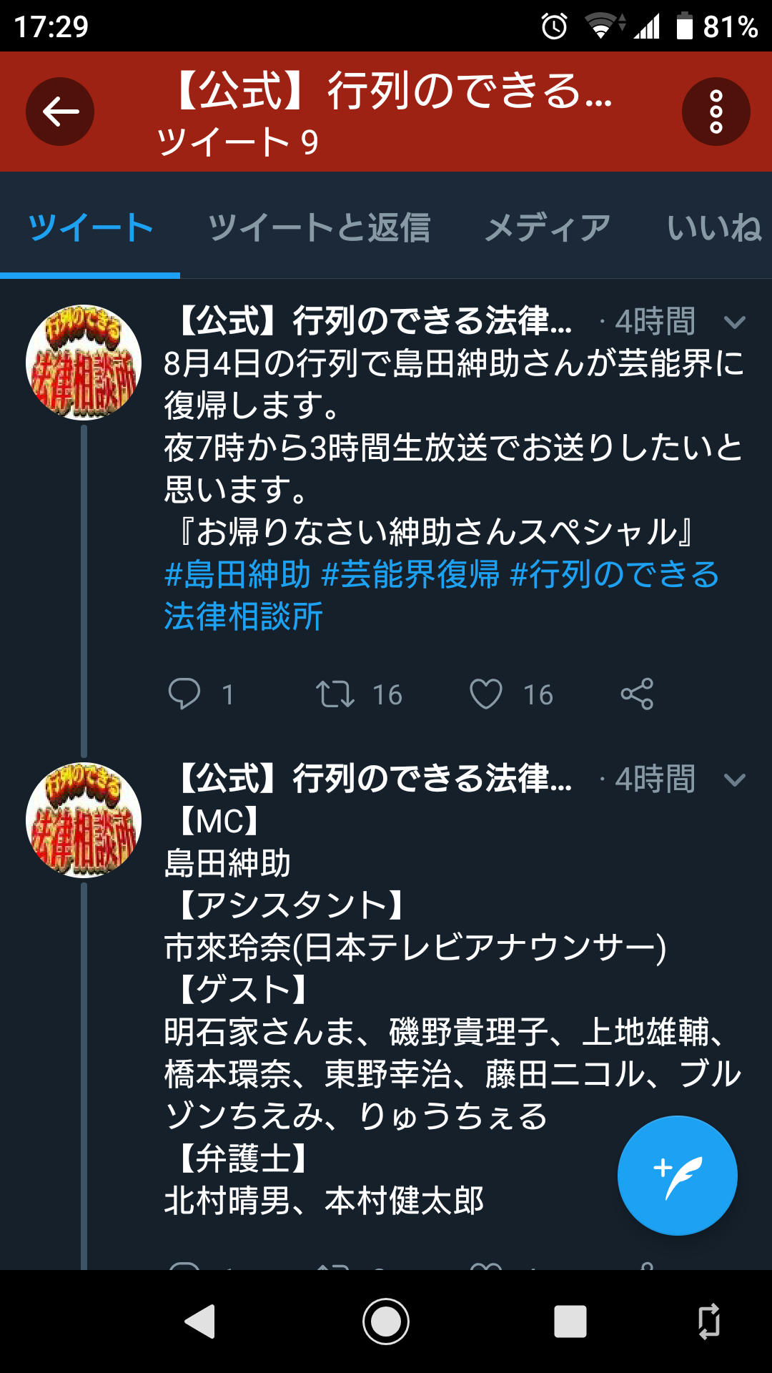Tap Android recent apps square button

[x=570, y=1322]
